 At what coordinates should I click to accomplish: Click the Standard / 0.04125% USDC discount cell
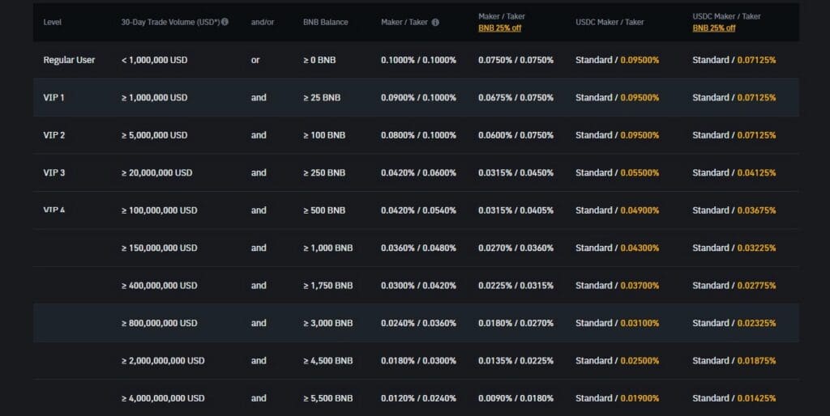(734, 173)
